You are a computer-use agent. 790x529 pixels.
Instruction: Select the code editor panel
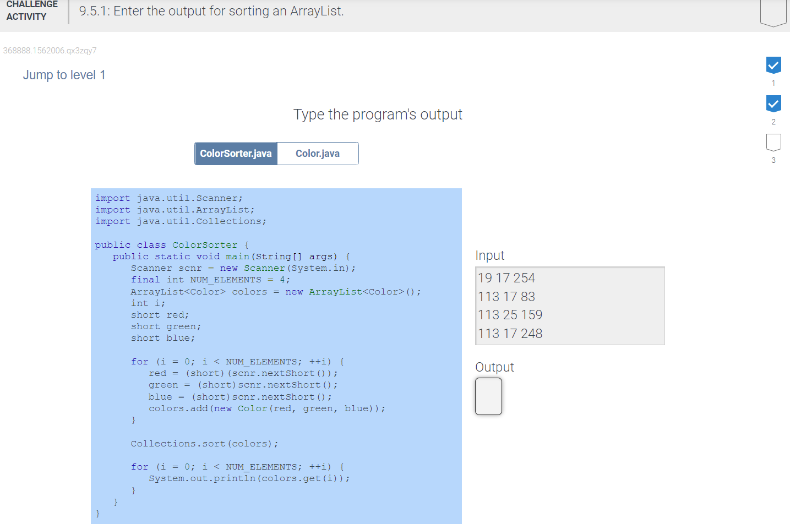(276, 355)
